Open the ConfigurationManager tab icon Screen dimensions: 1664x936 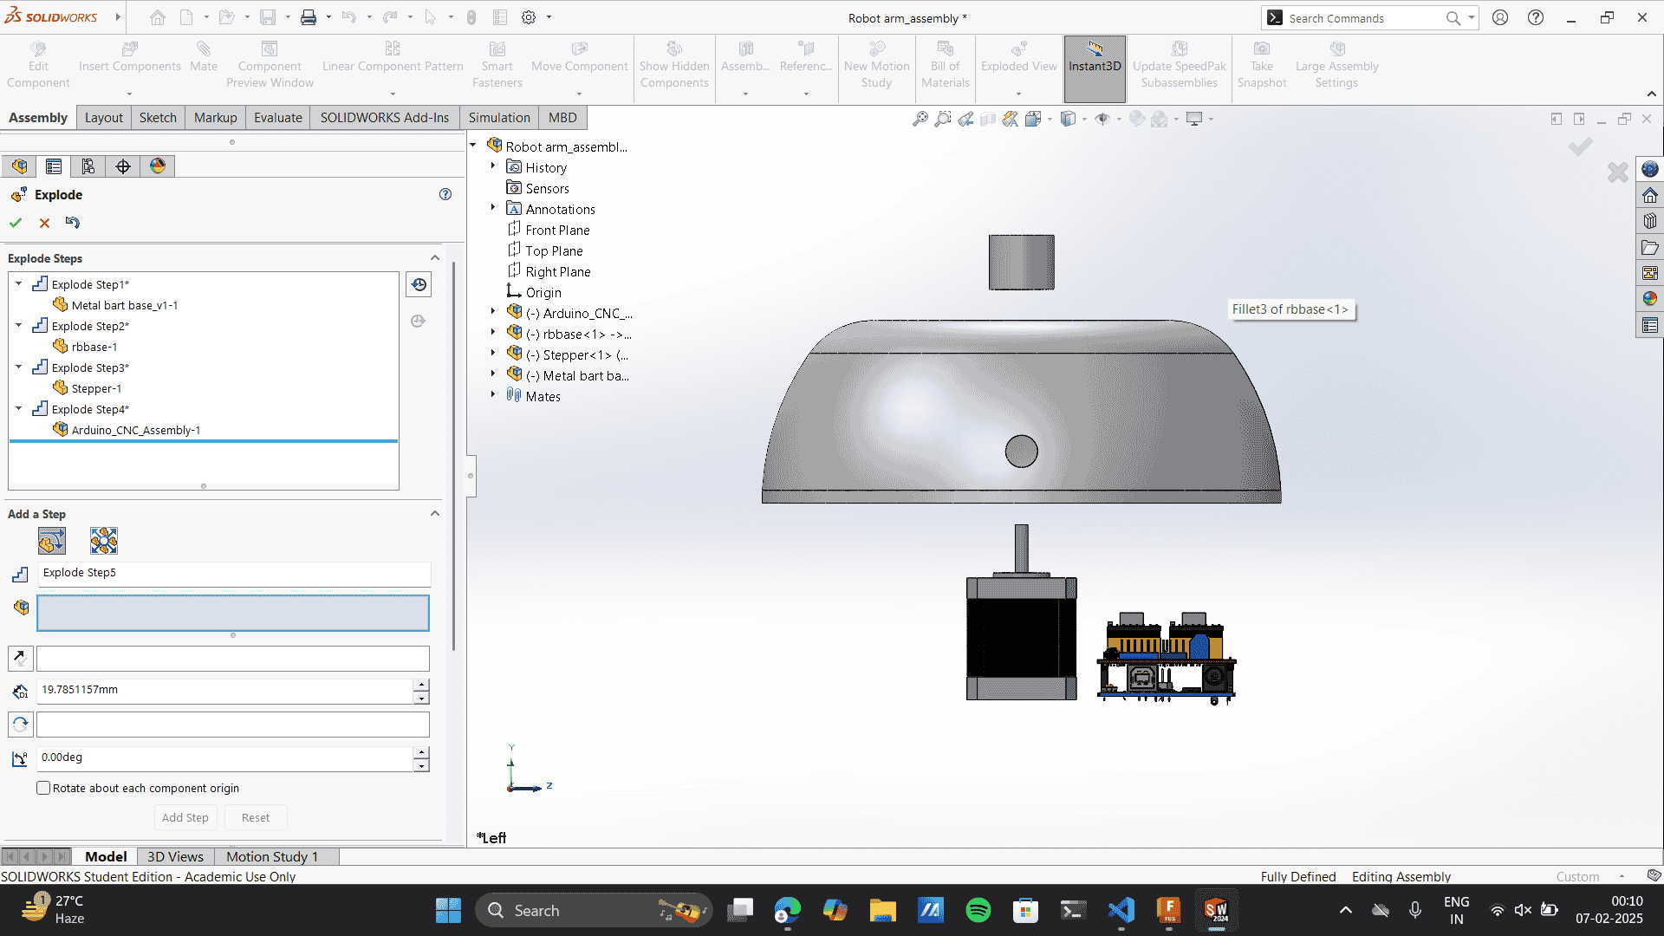coord(88,166)
